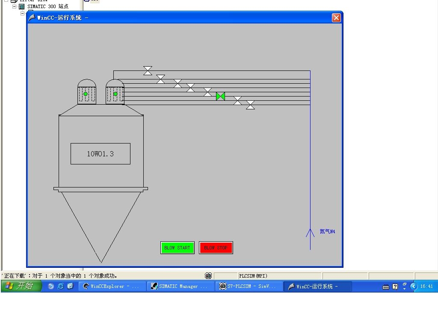Select the third valve from the left

178,83
